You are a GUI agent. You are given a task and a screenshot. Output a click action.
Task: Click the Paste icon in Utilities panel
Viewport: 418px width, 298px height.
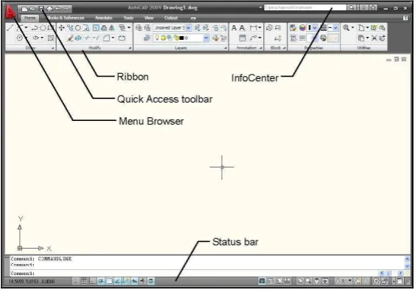click(361, 38)
